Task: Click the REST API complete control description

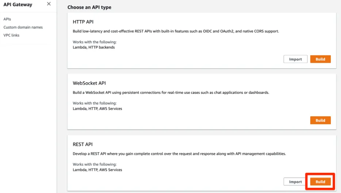Action: (179, 154)
